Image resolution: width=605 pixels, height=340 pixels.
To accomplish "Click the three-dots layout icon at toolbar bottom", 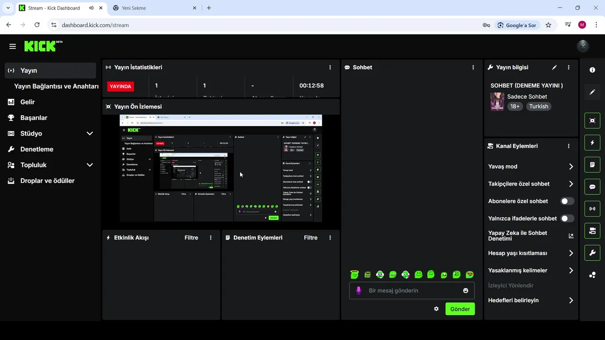I will pyautogui.click(x=592, y=275).
